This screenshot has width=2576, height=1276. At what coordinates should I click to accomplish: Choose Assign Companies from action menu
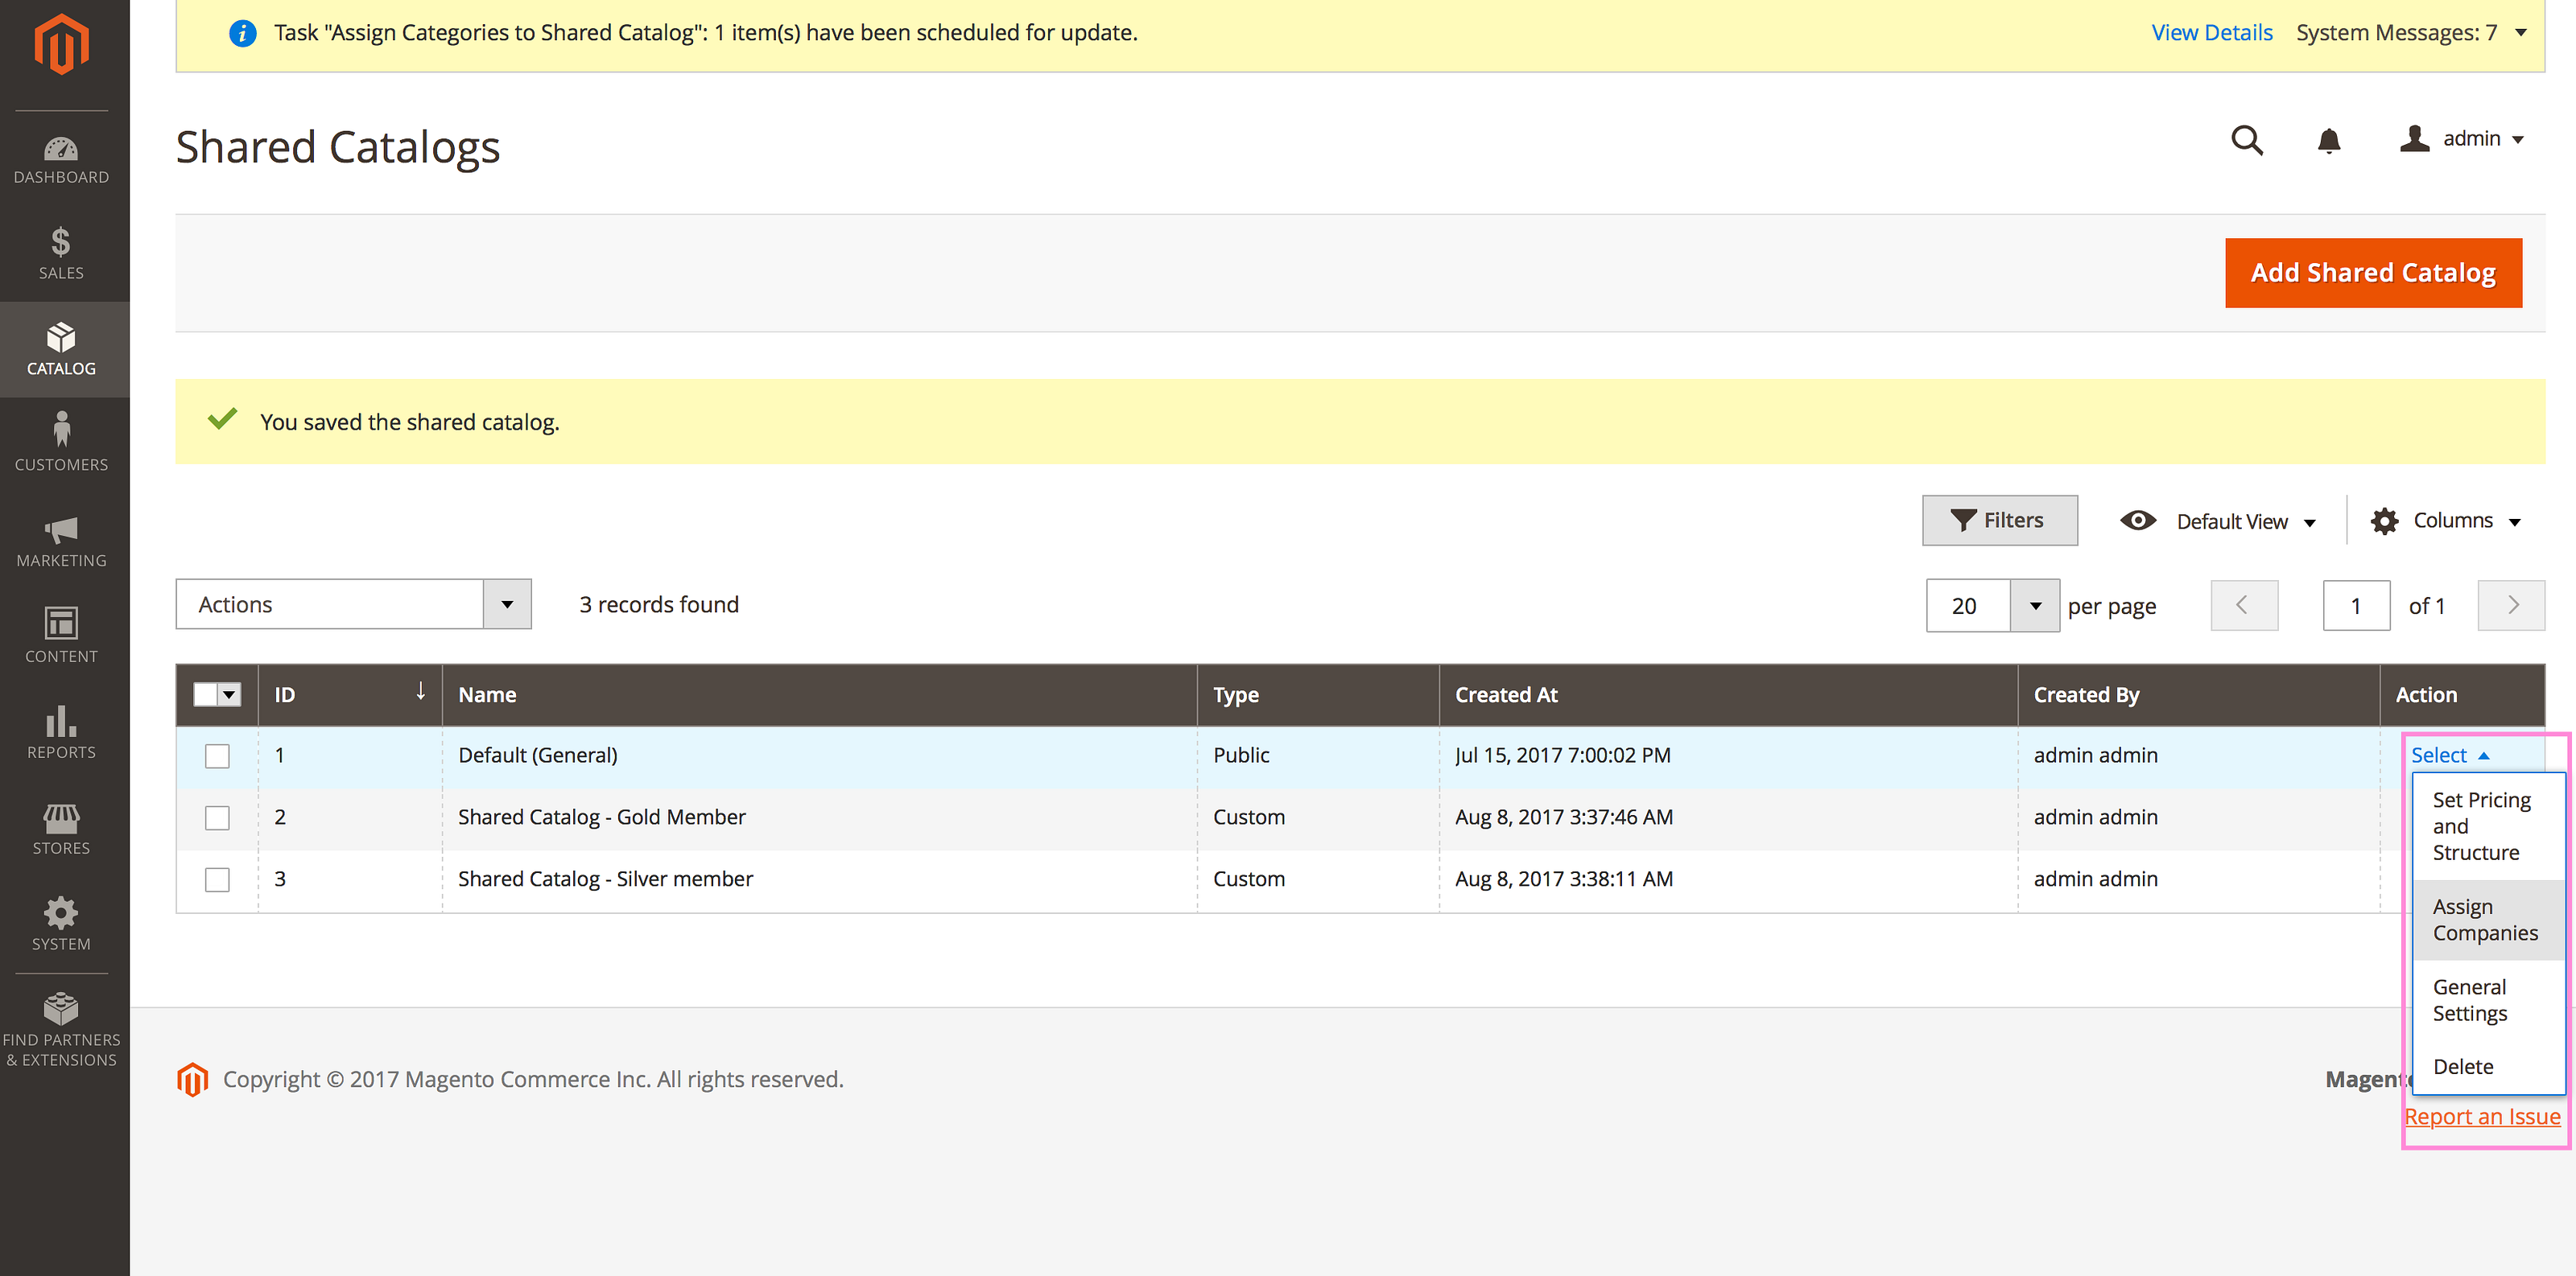pyautogui.click(x=2484, y=920)
